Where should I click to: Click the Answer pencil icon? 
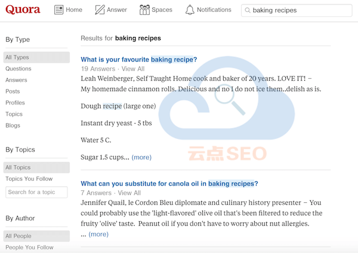coord(100,10)
